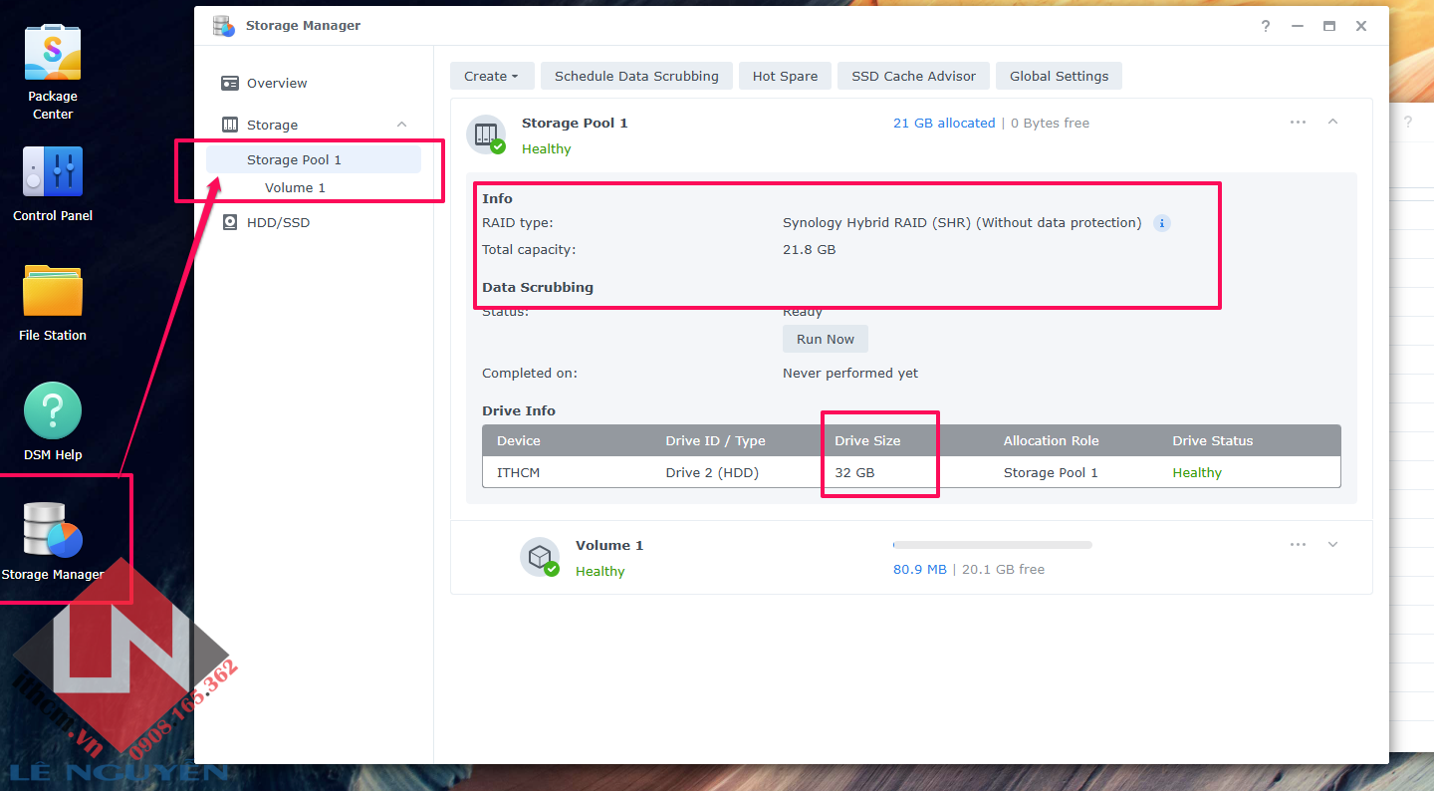
Task: Click 80.9 MB used value
Action: (920, 569)
